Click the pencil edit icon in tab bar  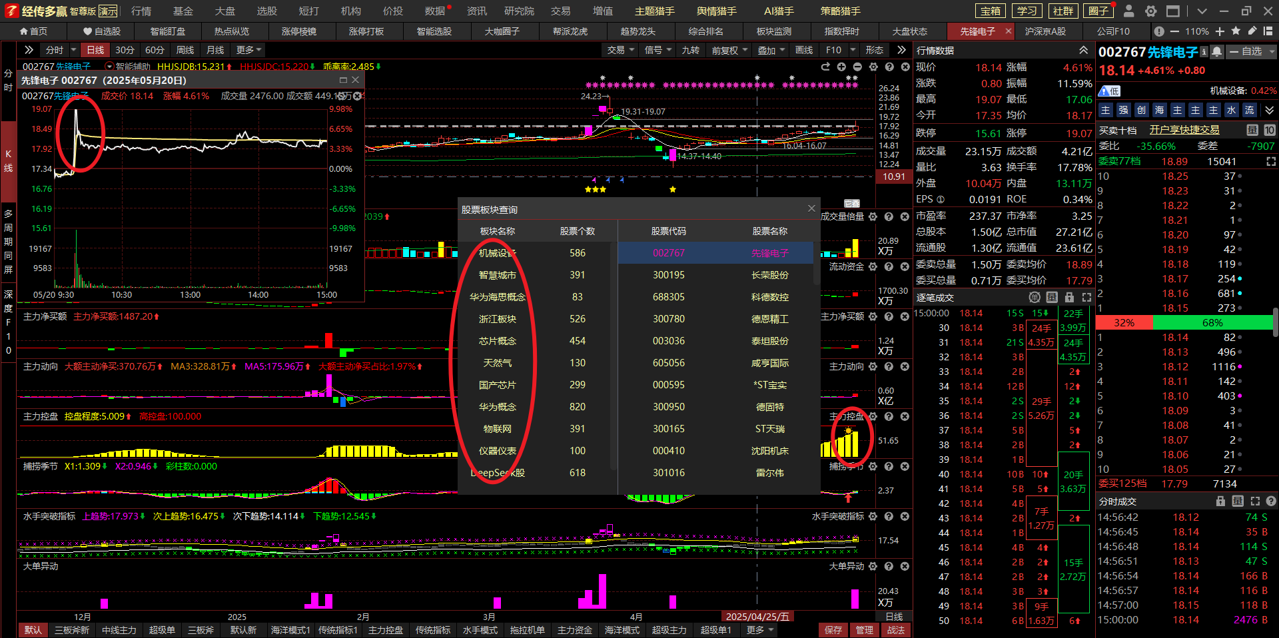(1252, 31)
